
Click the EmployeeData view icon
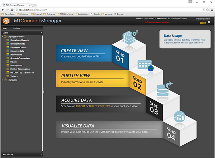(x=8, y=51)
